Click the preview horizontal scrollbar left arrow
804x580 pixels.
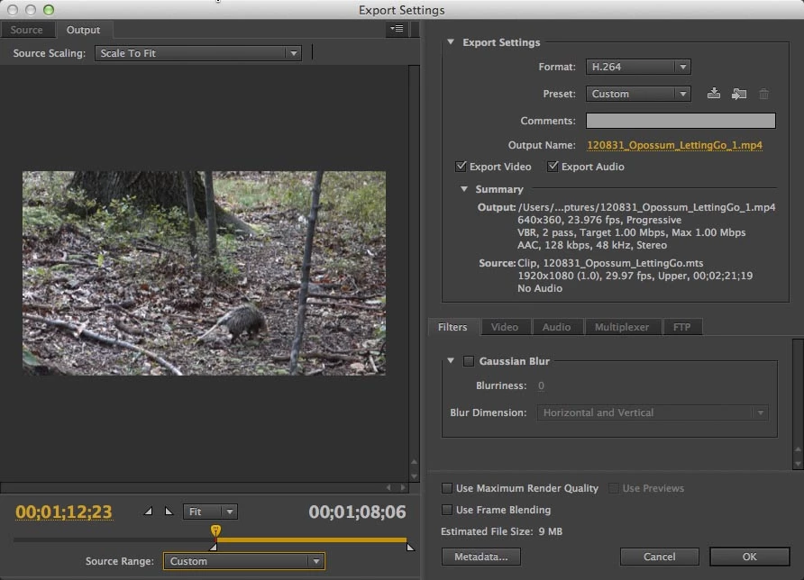click(388, 487)
